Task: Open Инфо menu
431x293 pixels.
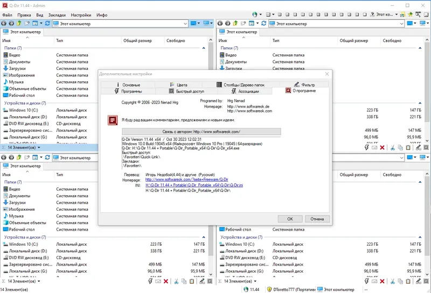Action: point(102,15)
